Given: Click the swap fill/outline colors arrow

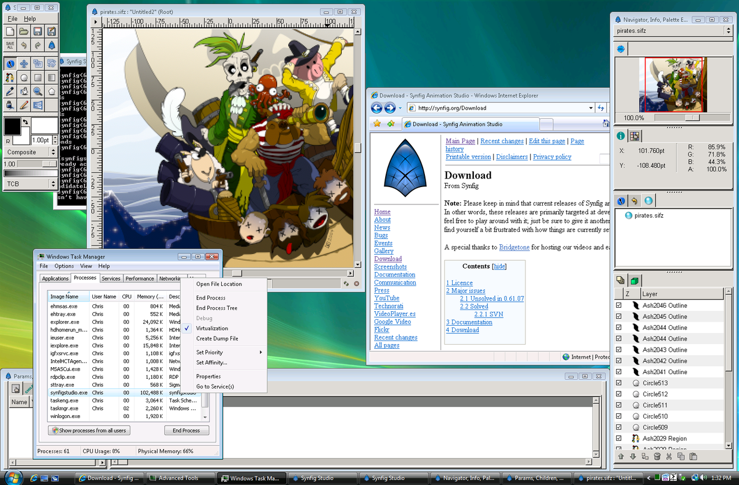Looking at the screenshot, I should point(25,122).
